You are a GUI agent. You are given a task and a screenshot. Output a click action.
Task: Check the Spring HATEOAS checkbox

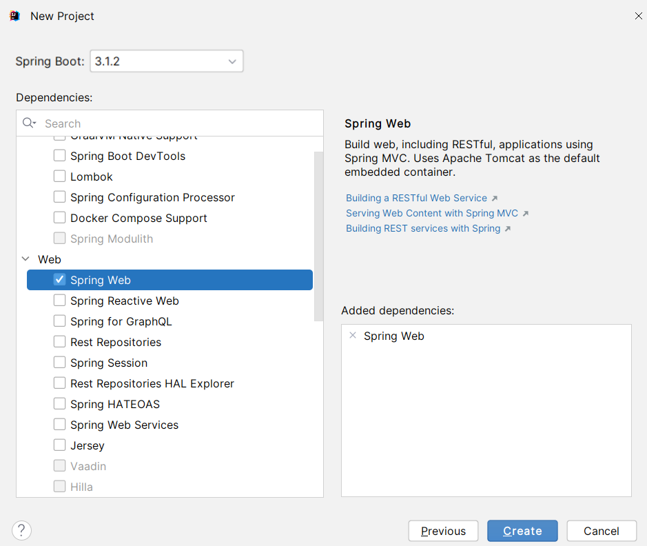coord(59,403)
